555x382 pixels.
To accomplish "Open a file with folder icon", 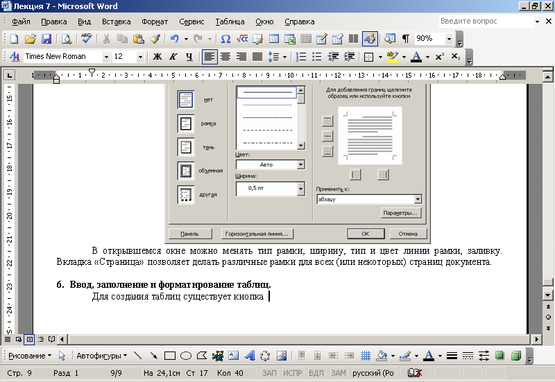I will [x=31, y=39].
